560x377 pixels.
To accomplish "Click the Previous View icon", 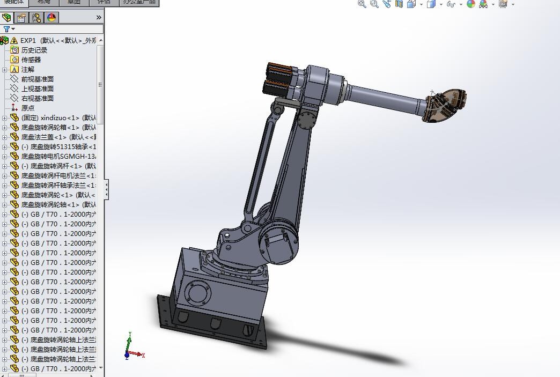I will (386, 4).
